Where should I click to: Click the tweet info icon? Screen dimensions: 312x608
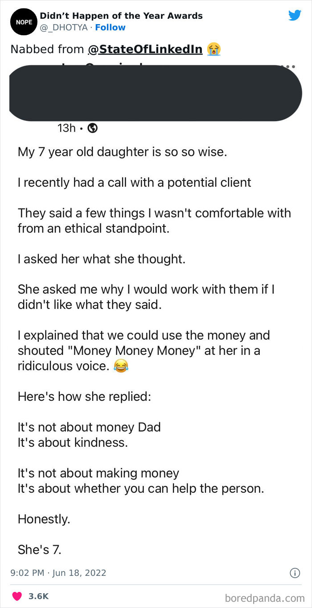click(294, 573)
